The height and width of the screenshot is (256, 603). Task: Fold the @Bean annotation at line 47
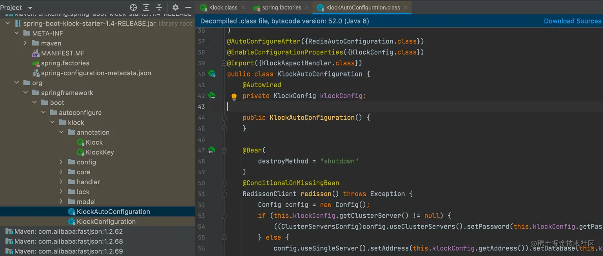tap(224, 150)
